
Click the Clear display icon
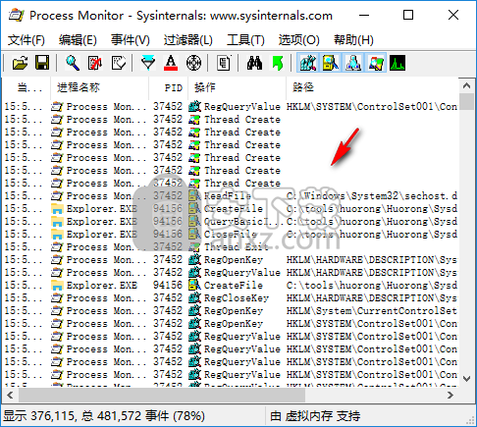[x=118, y=63]
